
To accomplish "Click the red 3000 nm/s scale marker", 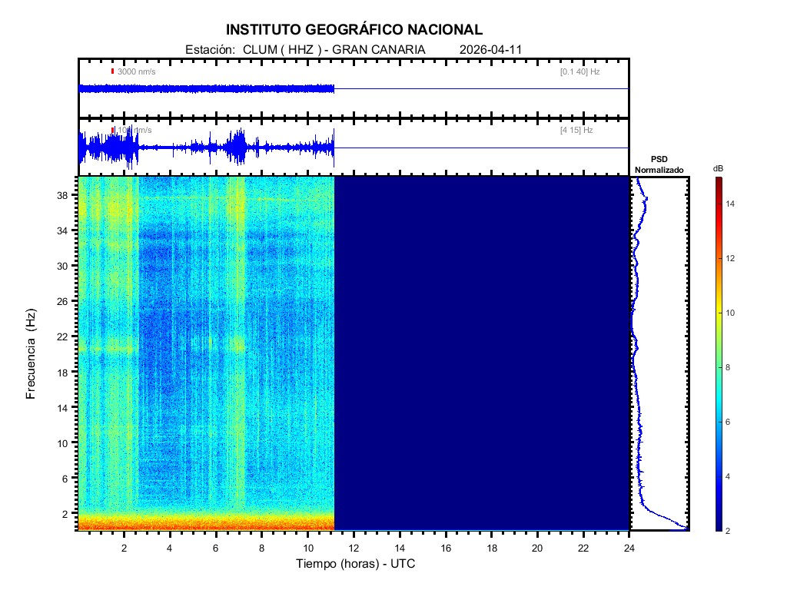I will click(112, 71).
